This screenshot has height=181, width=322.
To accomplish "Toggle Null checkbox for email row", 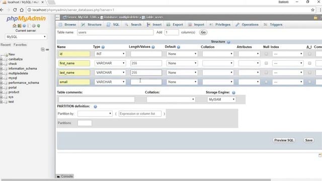I will tap(266, 82).
